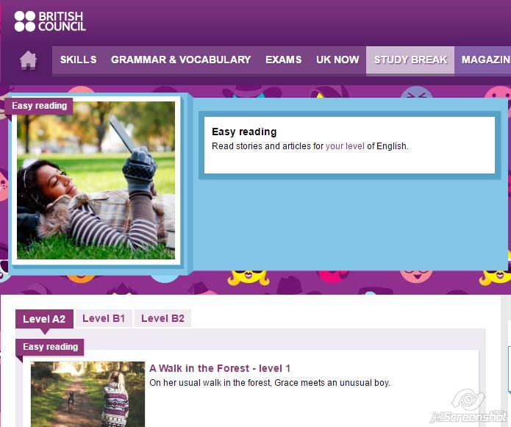Image resolution: width=511 pixels, height=427 pixels.
Task: Open the Skills menu
Action: pos(78,60)
